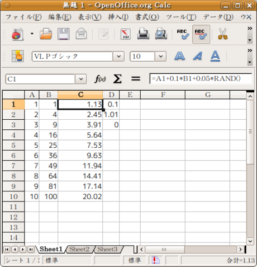Select cell containing 100
Screen dimensions: 257x267
(x=49, y=196)
